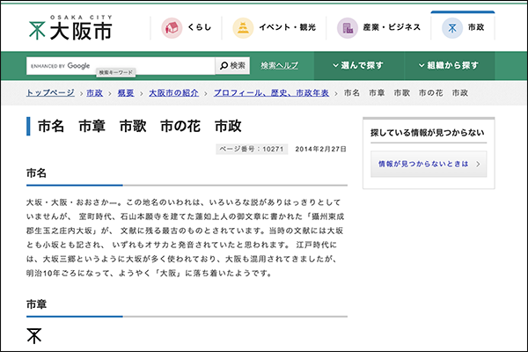Screen dimensions: 528x352
Task: Click the 検索 search button
Action: click(232, 66)
